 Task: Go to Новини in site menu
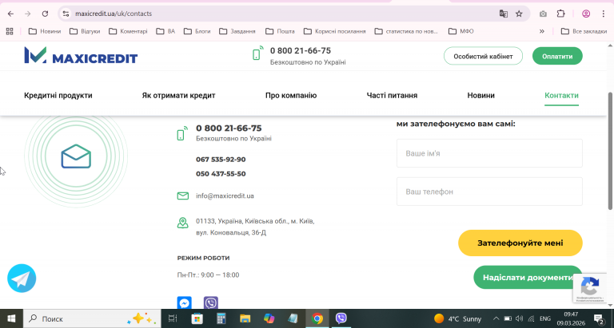point(480,96)
